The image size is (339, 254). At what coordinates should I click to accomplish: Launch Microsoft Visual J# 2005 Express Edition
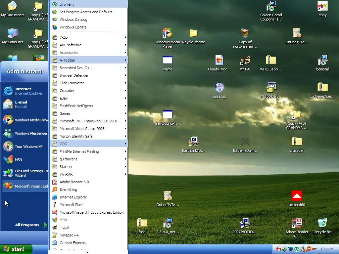(x=89, y=212)
